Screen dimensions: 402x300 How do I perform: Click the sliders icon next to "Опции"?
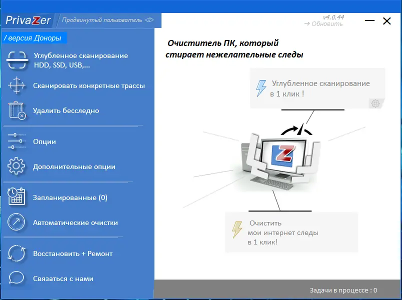(x=16, y=141)
